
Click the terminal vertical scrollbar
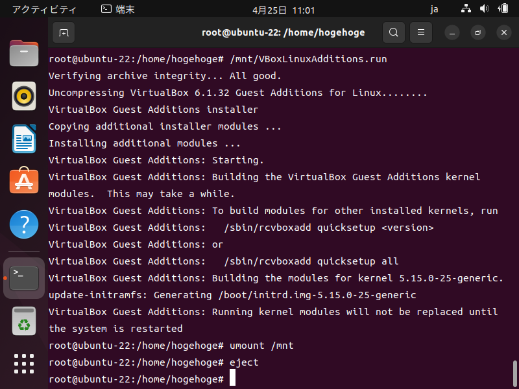click(x=514, y=373)
